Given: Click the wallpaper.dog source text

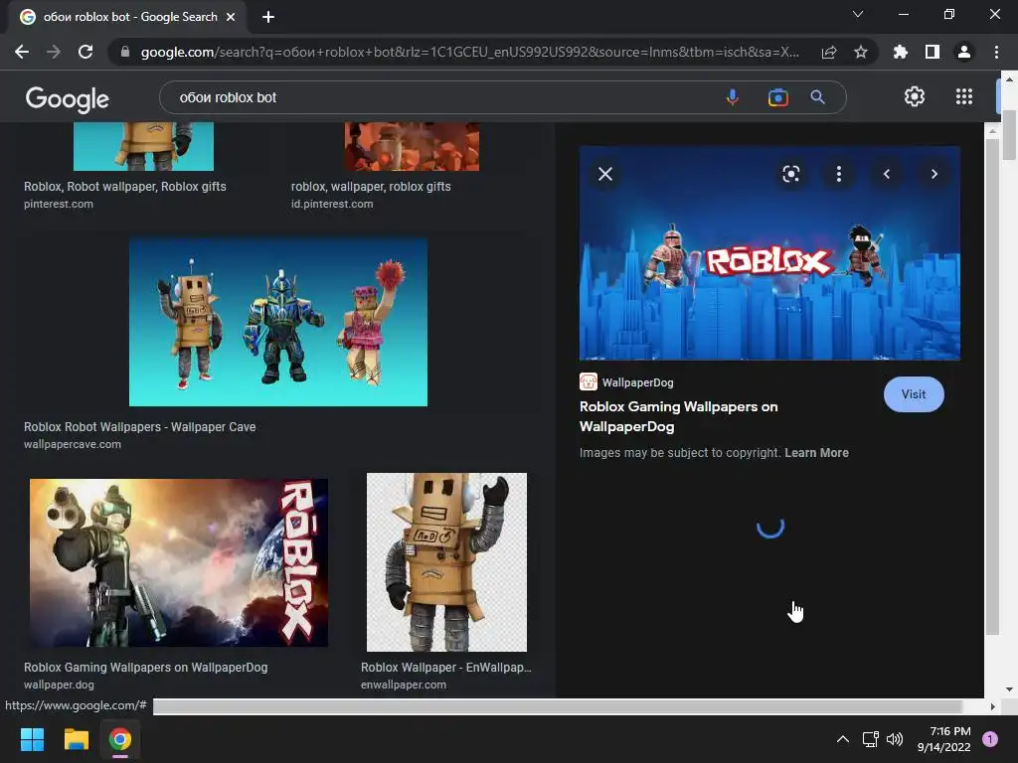Looking at the screenshot, I should coord(59,685).
